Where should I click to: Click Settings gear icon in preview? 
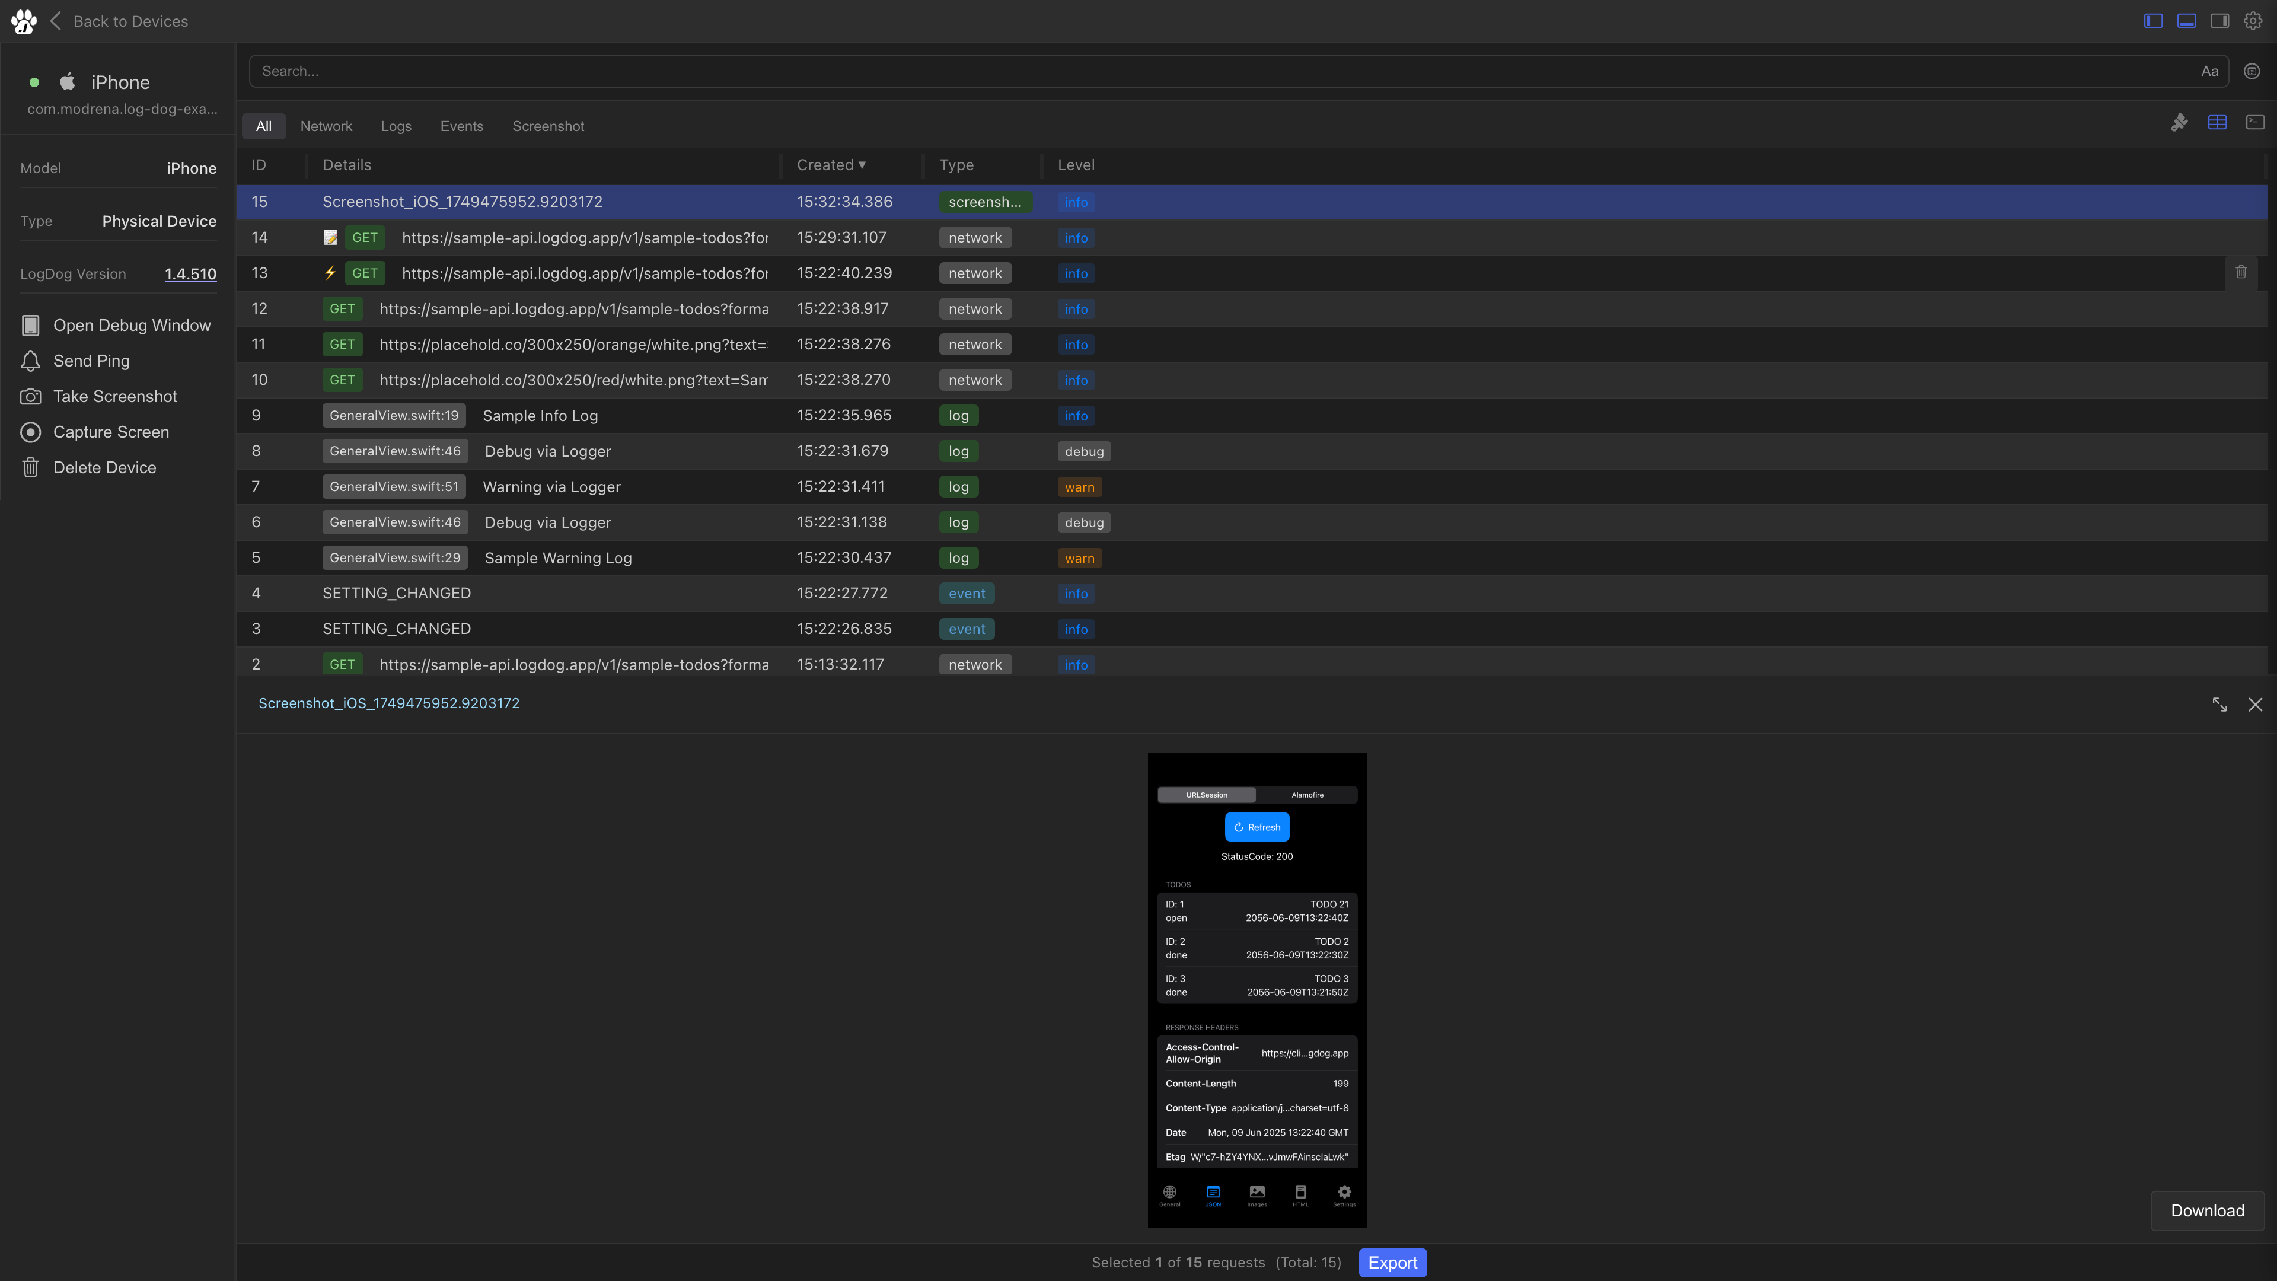[x=1344, y=1195]
